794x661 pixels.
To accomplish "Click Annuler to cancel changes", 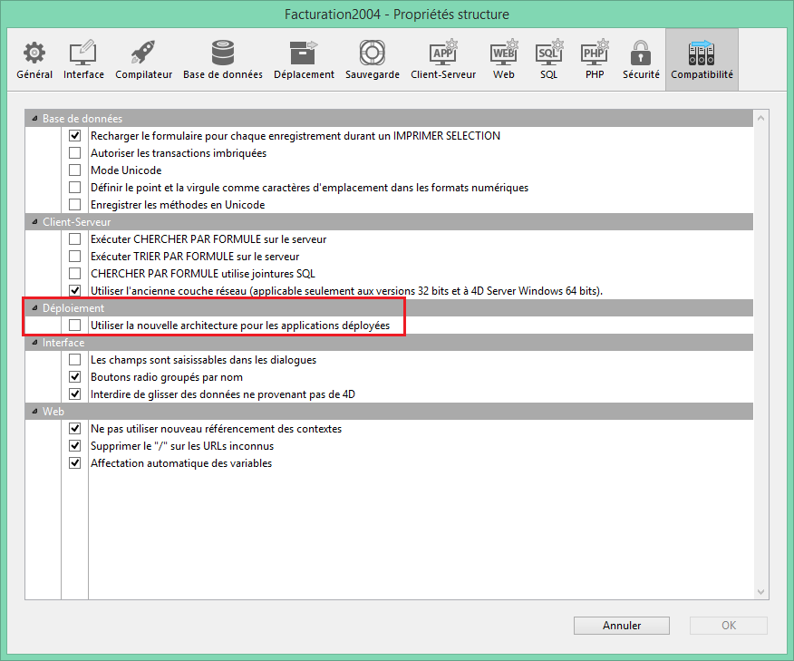I will click(x=621, y=626).
